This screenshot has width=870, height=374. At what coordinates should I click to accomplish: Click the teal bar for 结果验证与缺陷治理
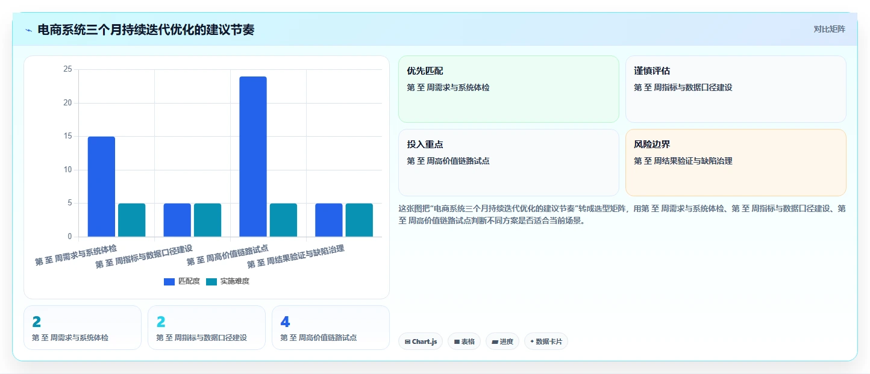pyautogui.click(x=359, y=220)
